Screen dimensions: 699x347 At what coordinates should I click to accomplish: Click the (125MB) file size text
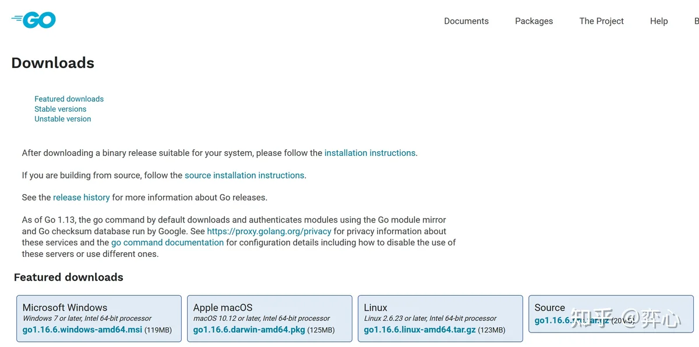(x=321, y=330)
